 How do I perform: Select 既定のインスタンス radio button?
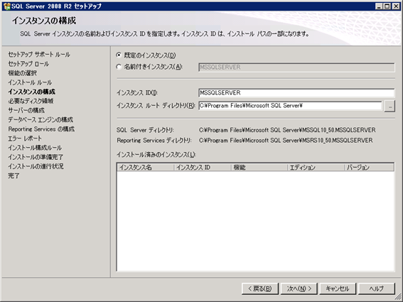119,55
